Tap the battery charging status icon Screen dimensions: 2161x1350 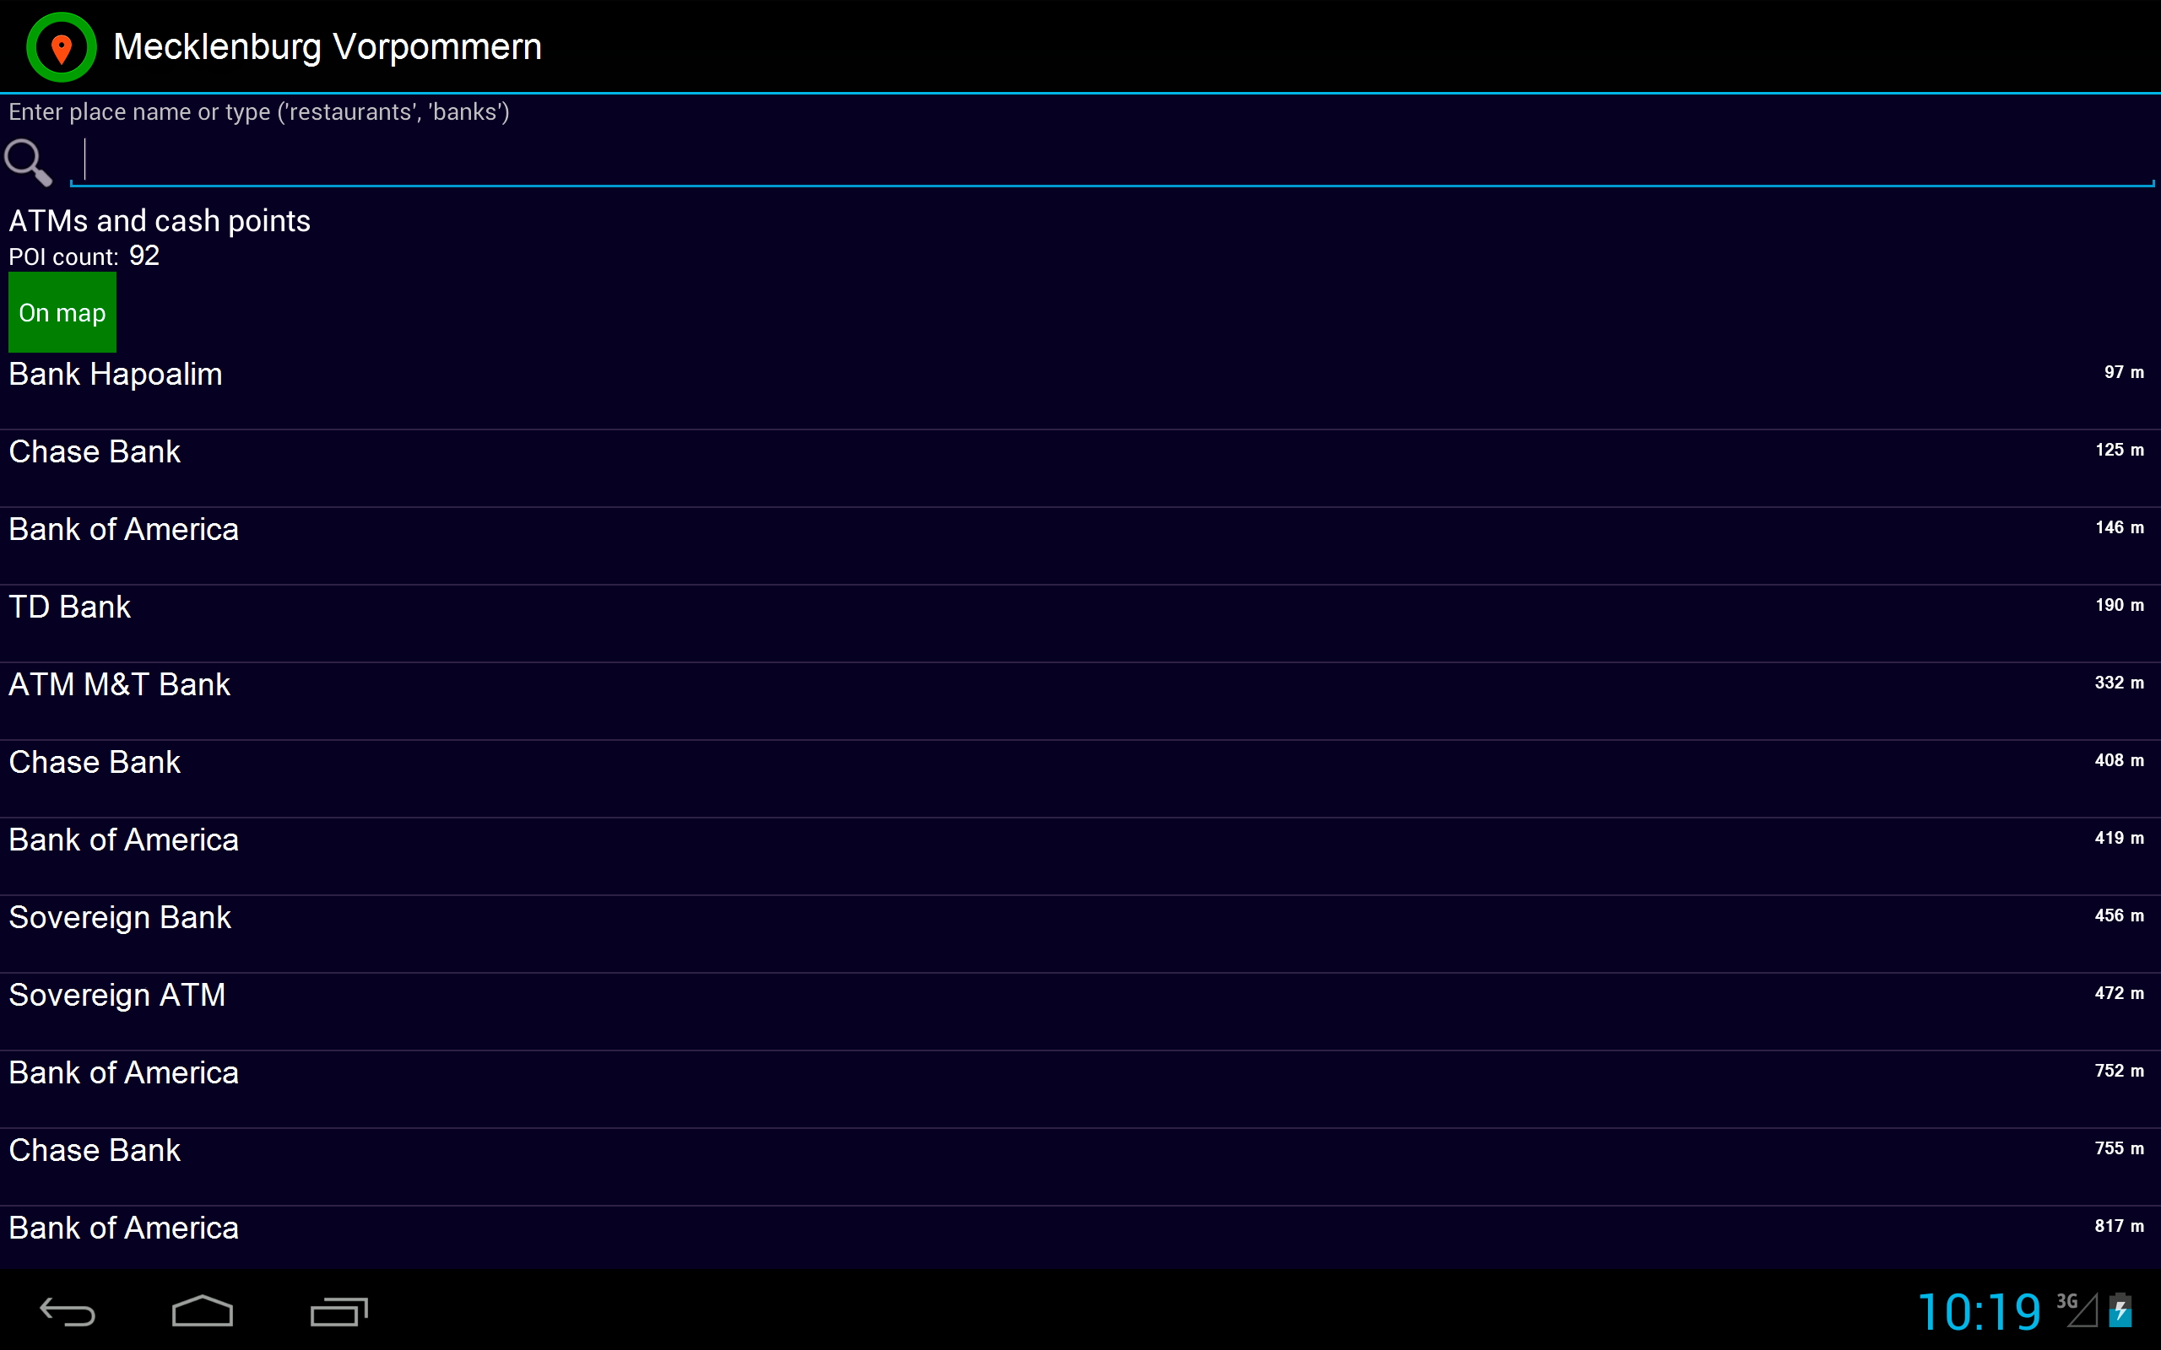[x=2120, y=1310]
